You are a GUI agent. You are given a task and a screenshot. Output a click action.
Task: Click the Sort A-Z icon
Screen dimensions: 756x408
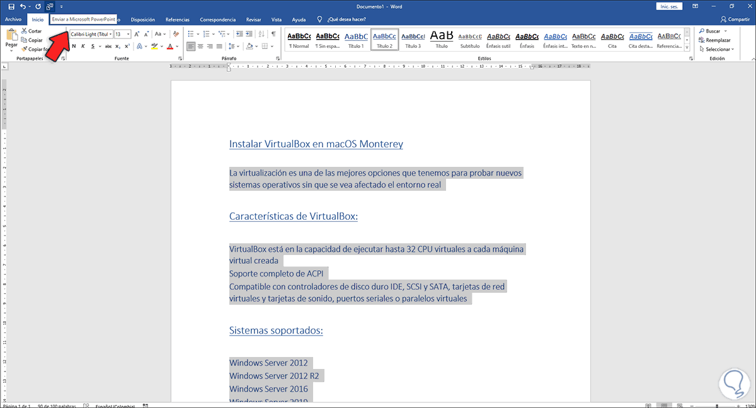coord(261,34)
